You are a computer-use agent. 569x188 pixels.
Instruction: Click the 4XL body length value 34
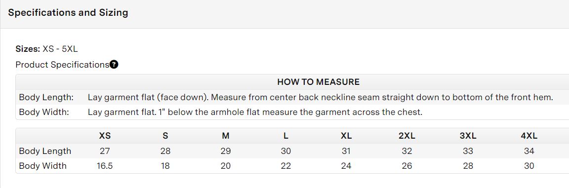(529, 151)
